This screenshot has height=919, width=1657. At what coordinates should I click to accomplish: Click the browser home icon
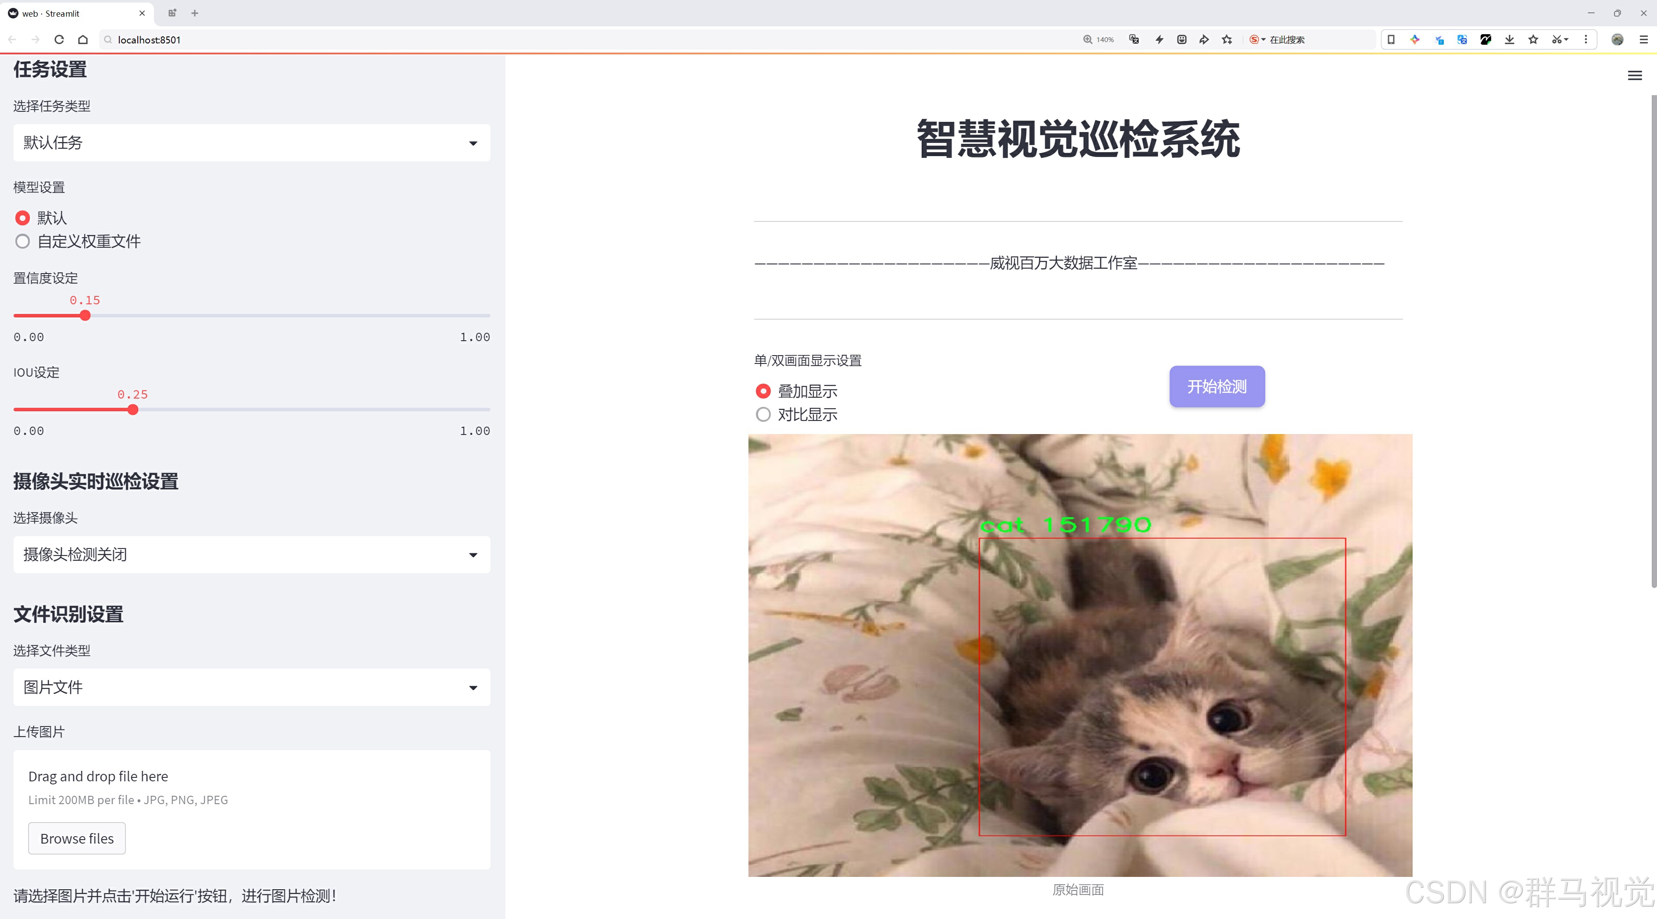tap(83, 40)
